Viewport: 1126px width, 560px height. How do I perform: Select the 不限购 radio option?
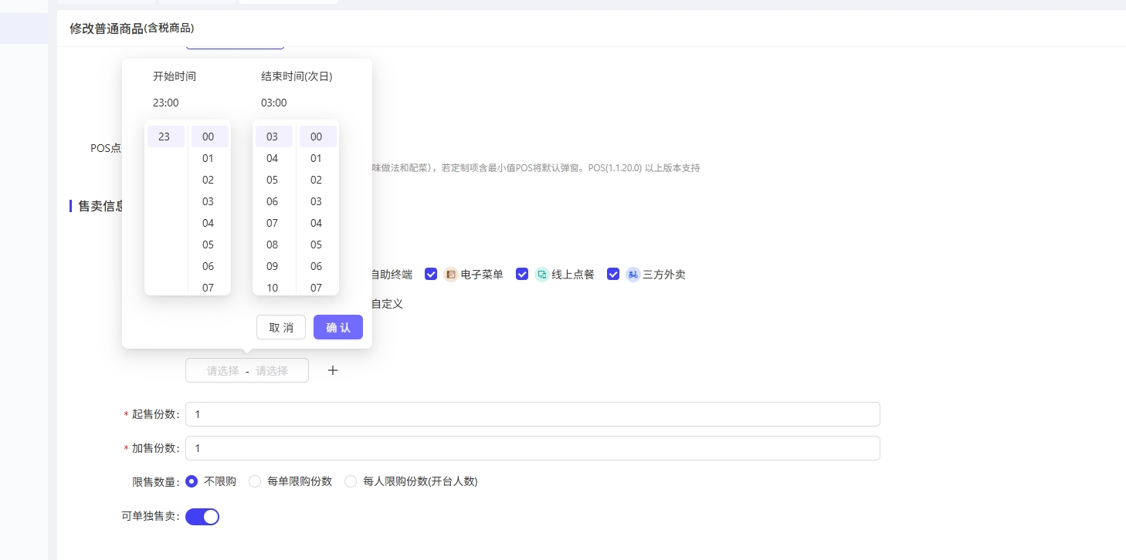(192, 481)
